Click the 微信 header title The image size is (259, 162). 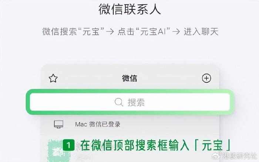click(x=129, y=78)
